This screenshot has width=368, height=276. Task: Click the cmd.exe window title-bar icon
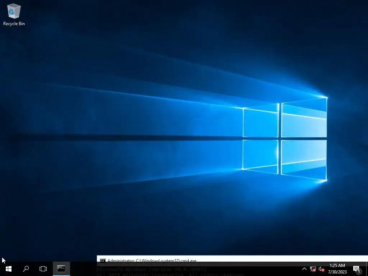102,261
